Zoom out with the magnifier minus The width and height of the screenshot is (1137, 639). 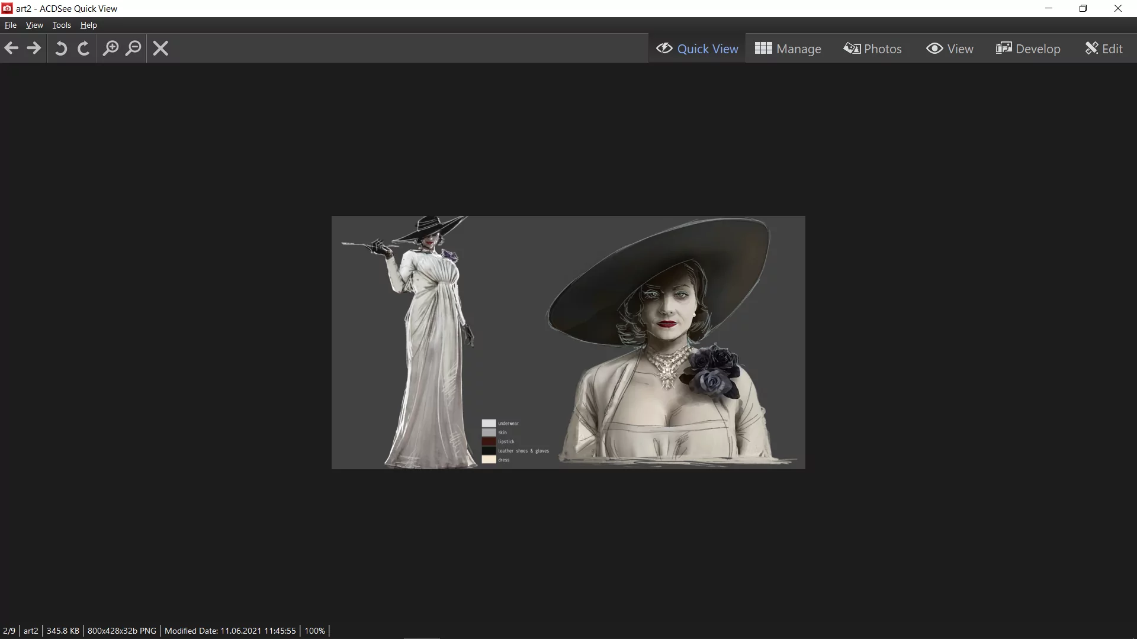pyautogui.click(x=134, y=49)
